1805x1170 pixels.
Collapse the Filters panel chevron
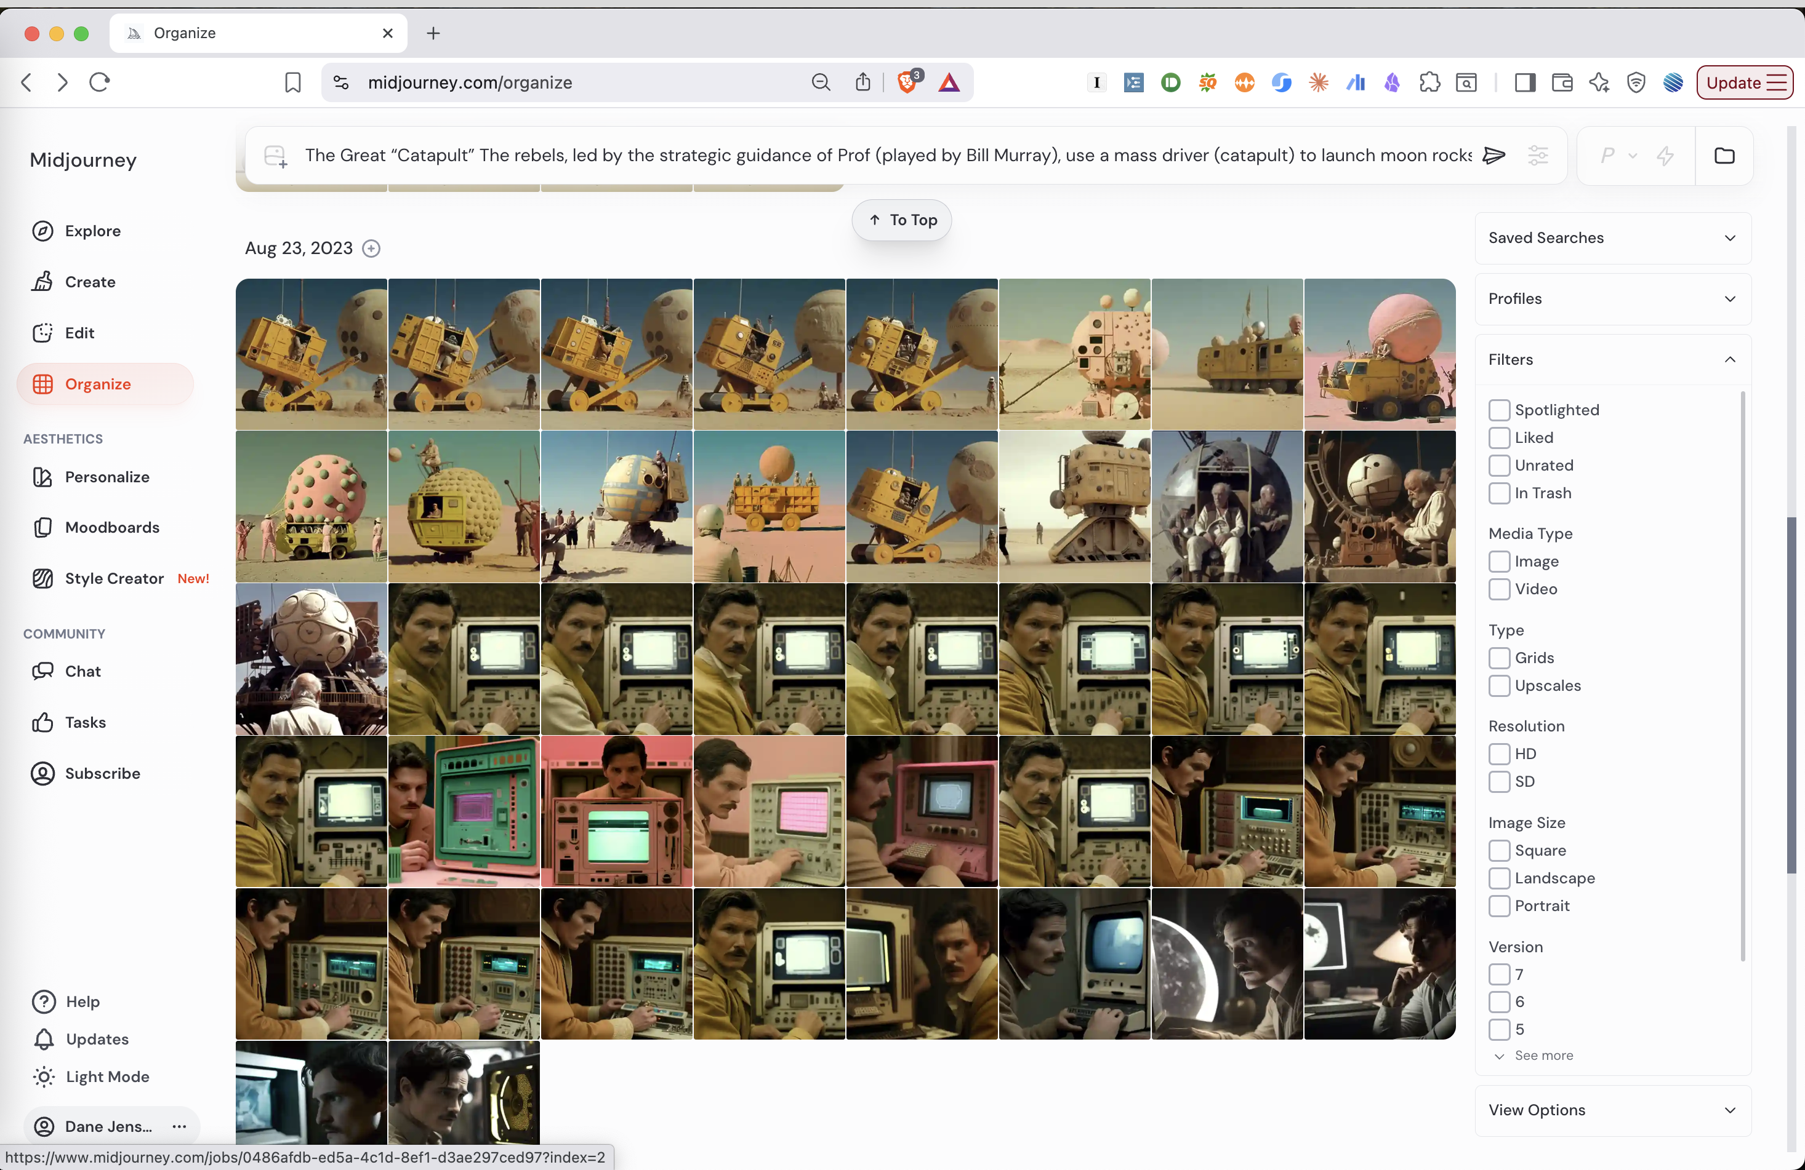[x=1731, y=359]
